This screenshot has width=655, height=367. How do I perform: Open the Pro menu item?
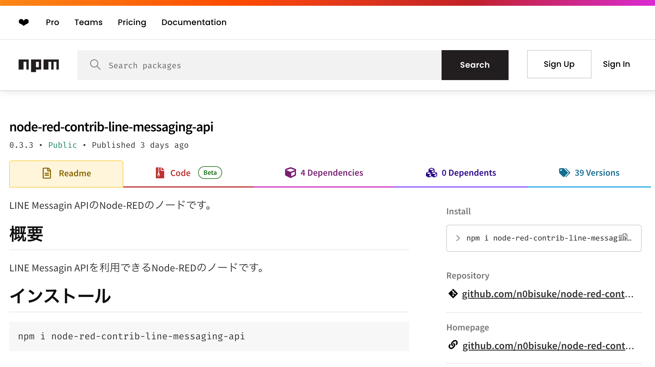coord(52,22)
